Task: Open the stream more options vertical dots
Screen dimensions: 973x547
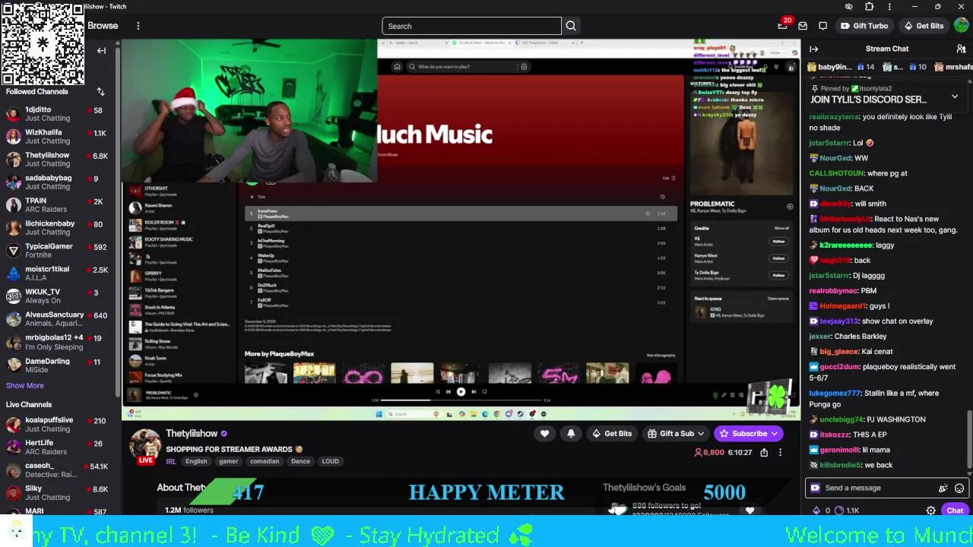Action: click(780, 452)
